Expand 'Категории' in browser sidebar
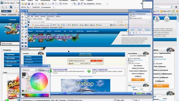The height and width of the screenshot is (101, 179). [x=11, y=58]
